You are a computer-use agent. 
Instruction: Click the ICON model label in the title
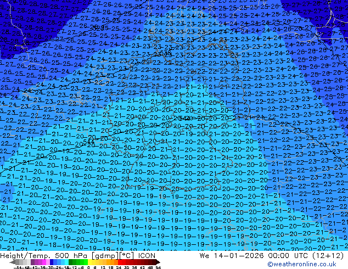(147, 256)
